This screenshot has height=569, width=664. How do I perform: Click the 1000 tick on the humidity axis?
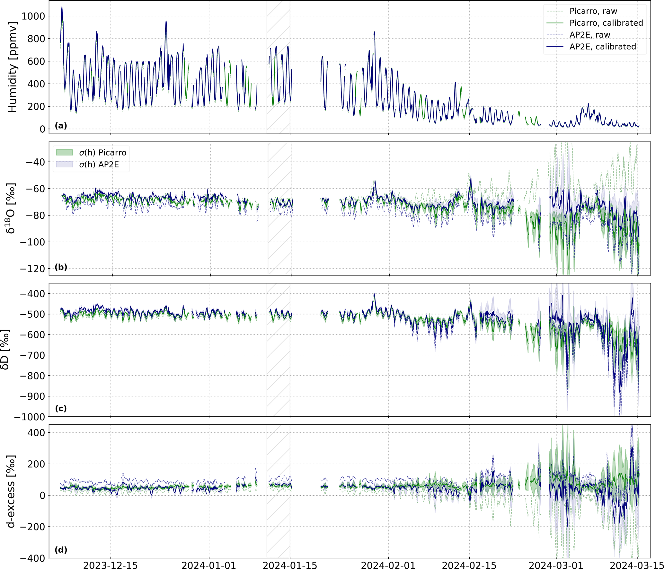coord(33,16)
